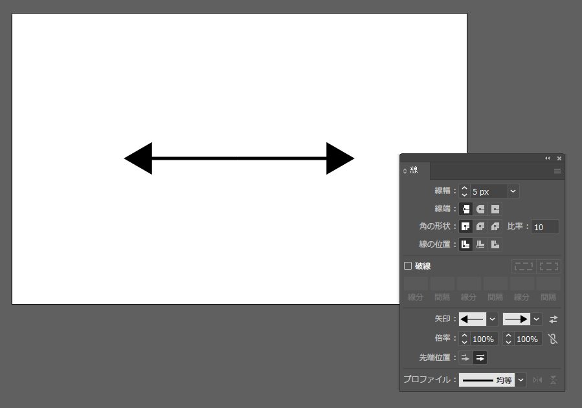Choose the bevel join corner shape
The image size is (582, 408).
click(x=495, y=227)
